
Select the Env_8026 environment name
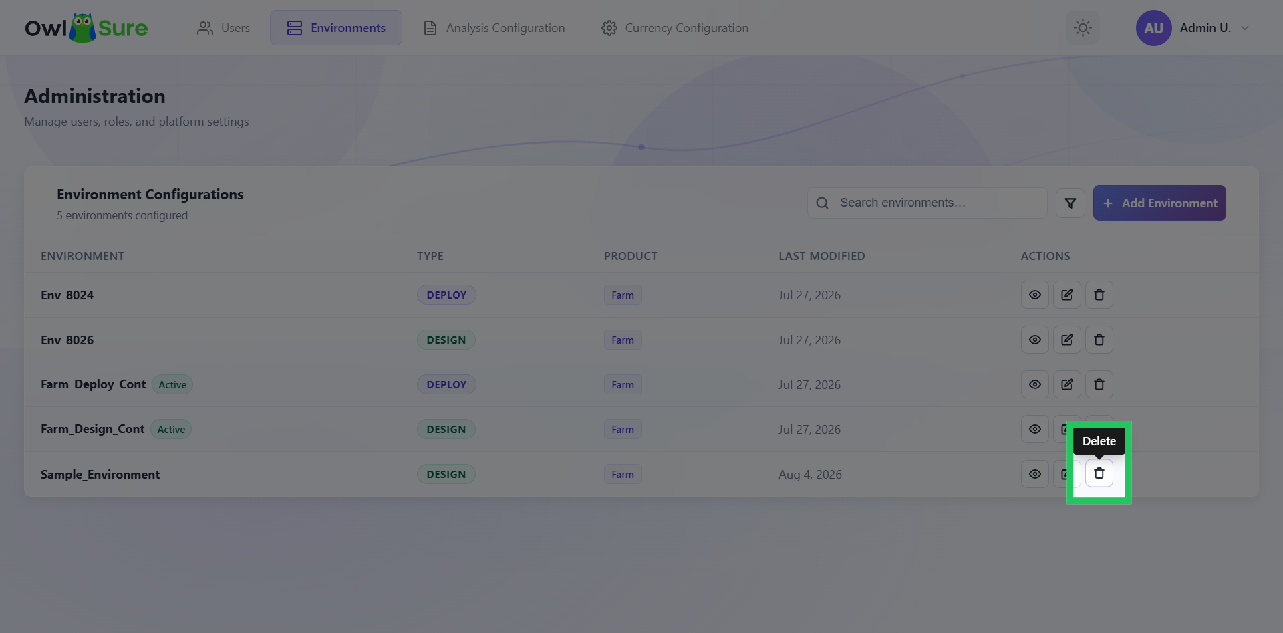point(67,340)
